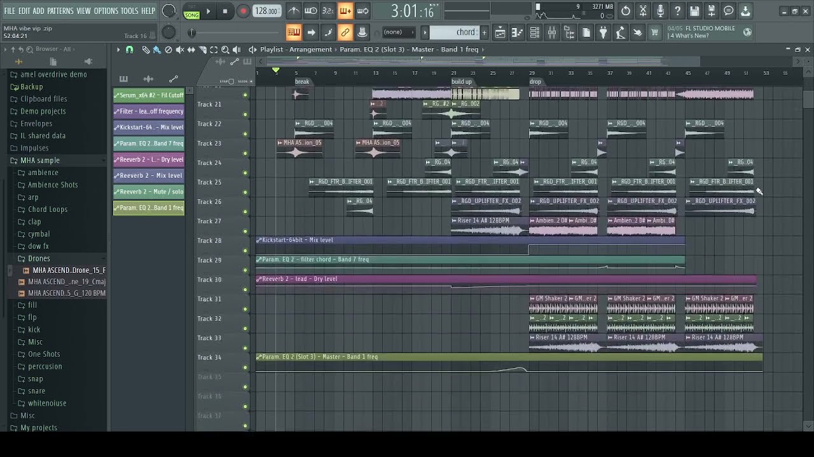Open the VIEW menu

click(x=83, y=11)
